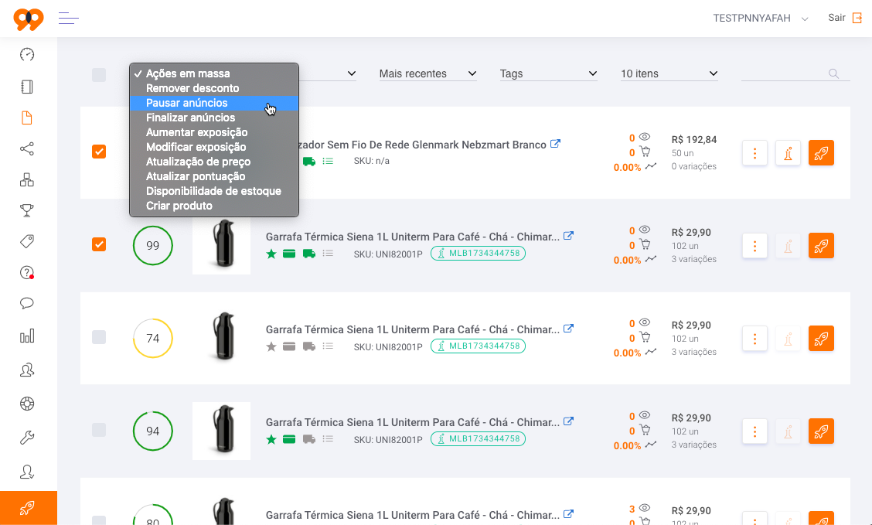872x525 pixels.
Task: Open the price tag icon in sidebar
Action: pyautogui.click(x=27, y=240)
